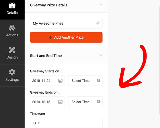The width and height of the screenshot is (160, 128).
Task: Click the 2019-11-24 start date field
Action: click(47, 81)
